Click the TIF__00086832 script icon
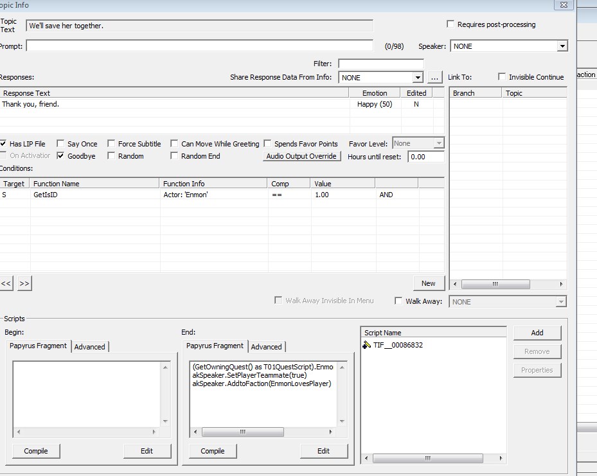597x476 pixels. click(366, 345)
